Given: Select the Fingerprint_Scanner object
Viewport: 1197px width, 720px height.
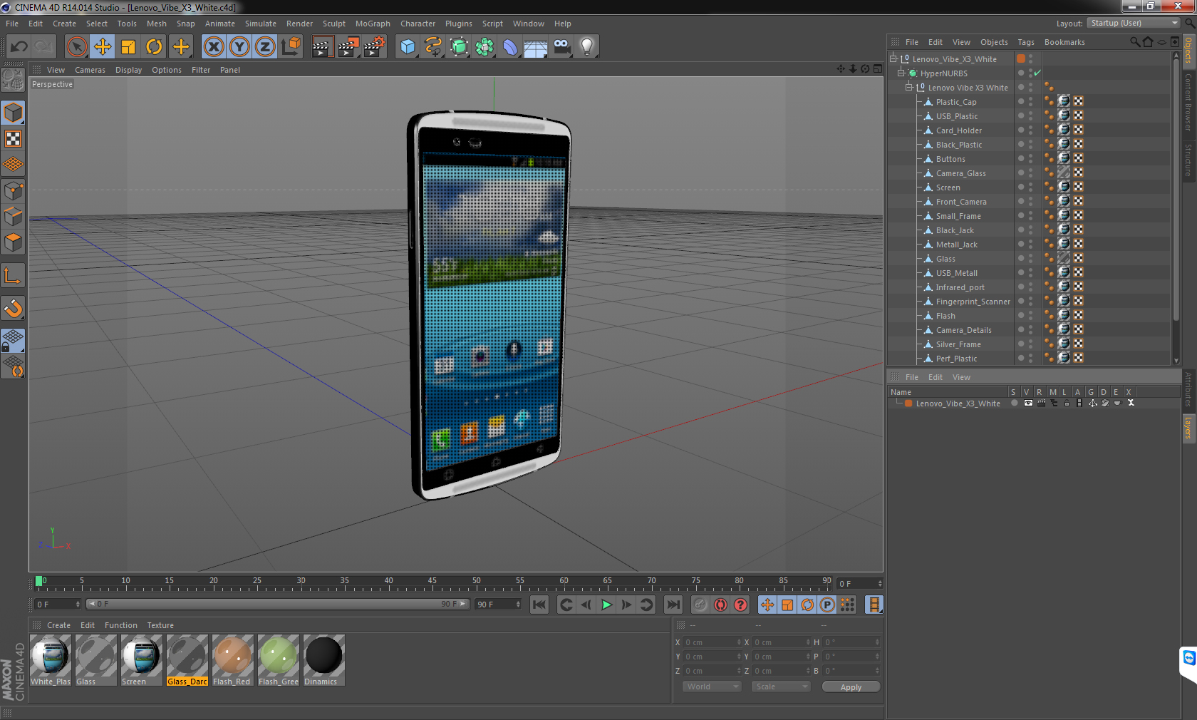Looking at the screenshot, I should pyautogui.click(x=973, y=302).
